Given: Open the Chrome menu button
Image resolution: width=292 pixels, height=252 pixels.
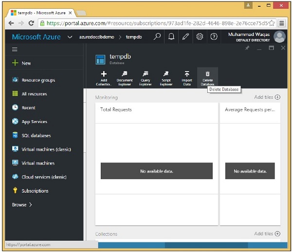Looking at the screenshot, I should [282, 23].
